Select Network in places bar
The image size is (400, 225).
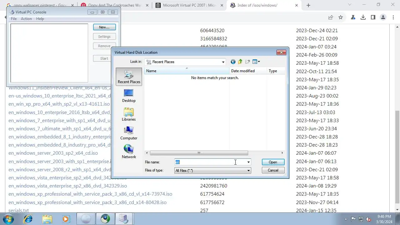pyautogui.click(x=129, y=152)
